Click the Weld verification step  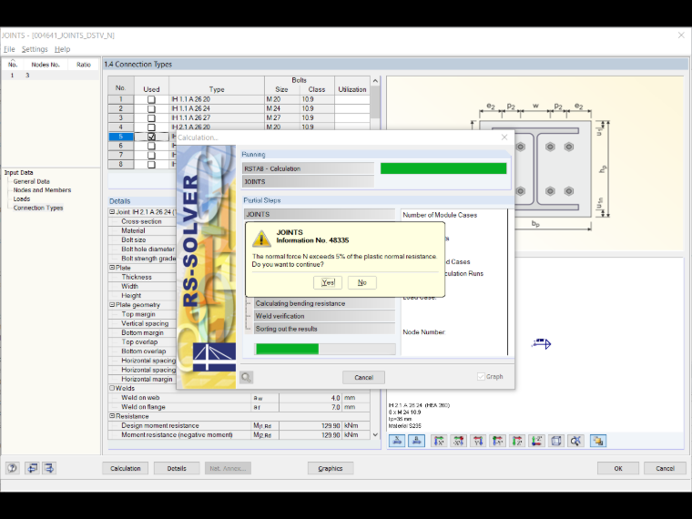(x=324, y=316)
